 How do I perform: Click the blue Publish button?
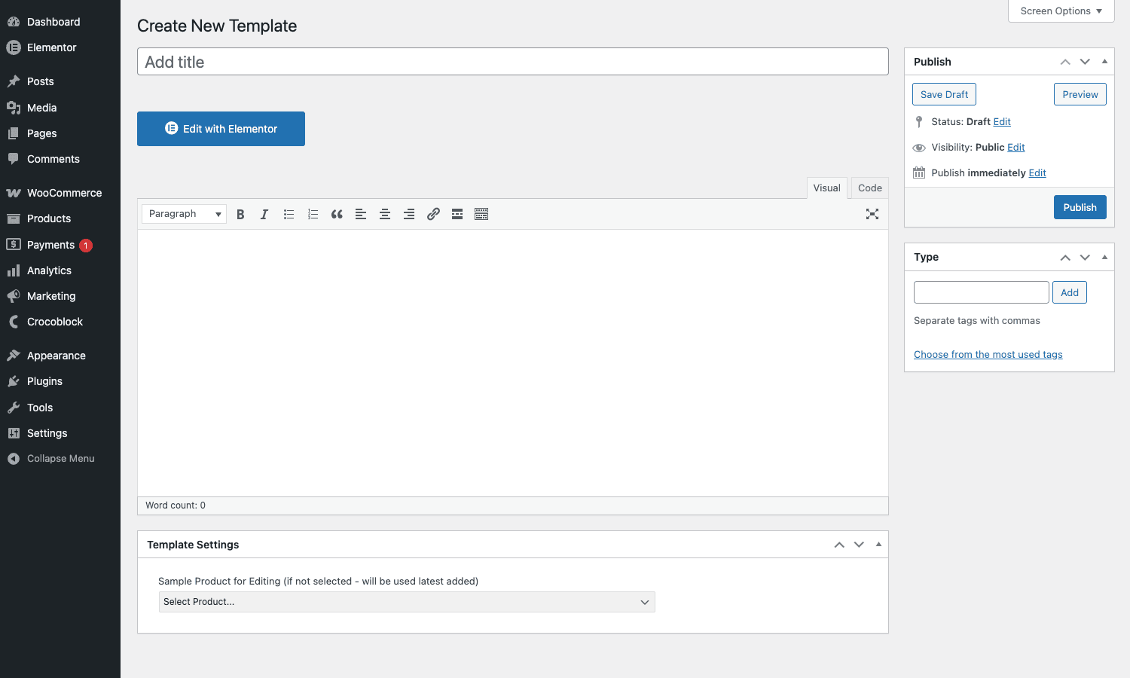click(x=1080, y=207)
